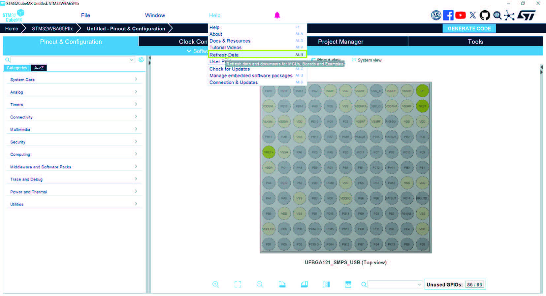Select About in the Help menu
The width and height of the screenshot is (546, 296).
tap(257, 34)
